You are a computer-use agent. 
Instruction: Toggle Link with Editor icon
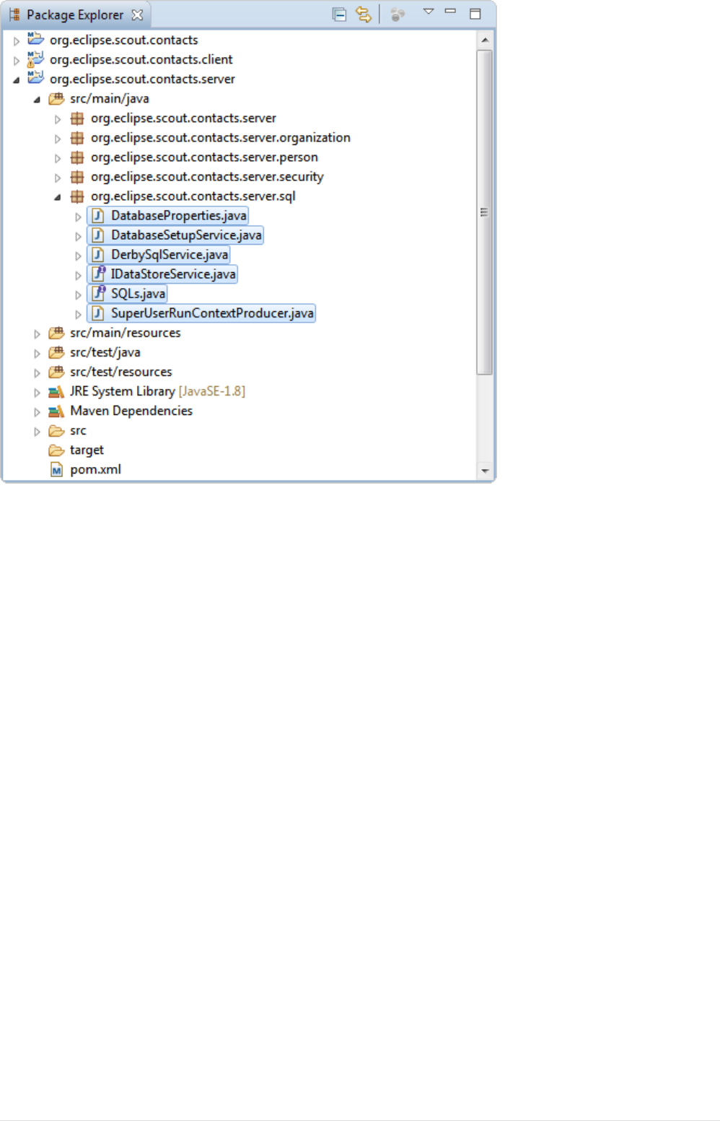(x=363, y=14)
